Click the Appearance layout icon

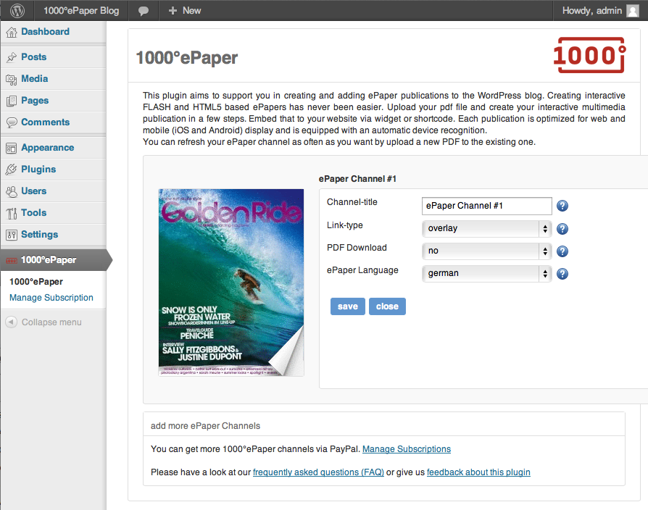[x=12, y=149]
